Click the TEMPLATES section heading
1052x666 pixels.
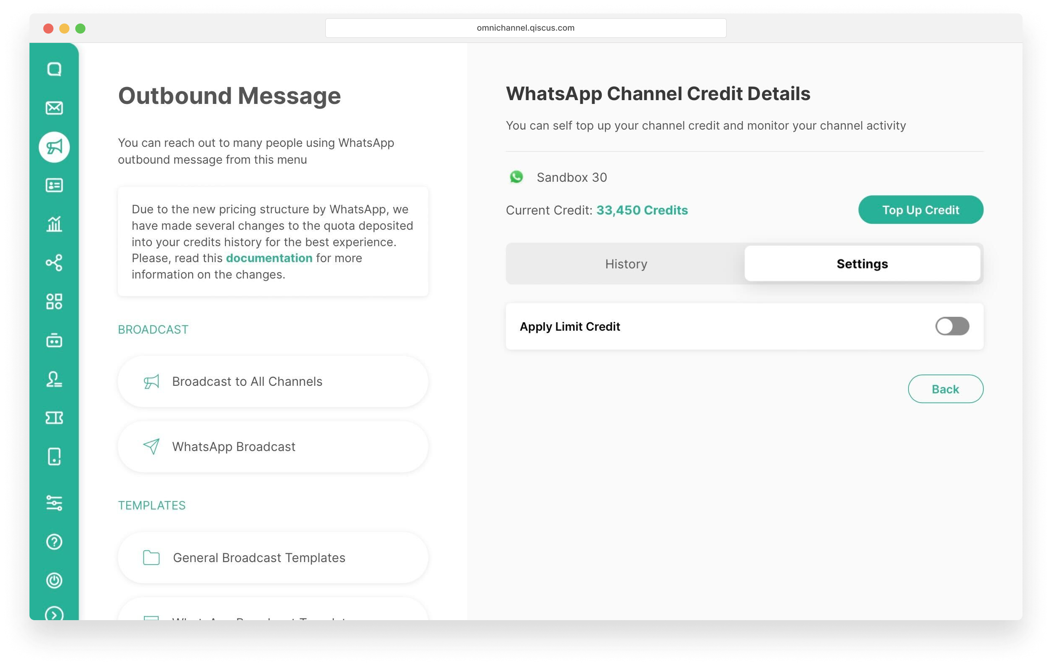pyautogui.click(x=151, y=505)
